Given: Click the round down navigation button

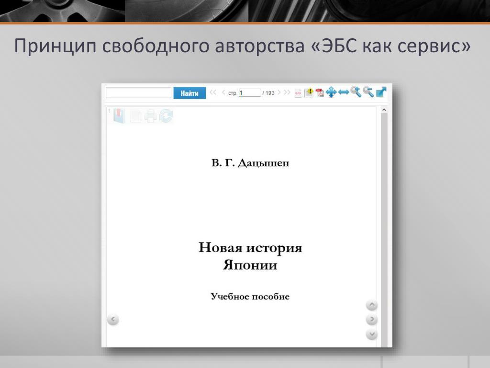Looking at the screenshot, I should [372, 334].
